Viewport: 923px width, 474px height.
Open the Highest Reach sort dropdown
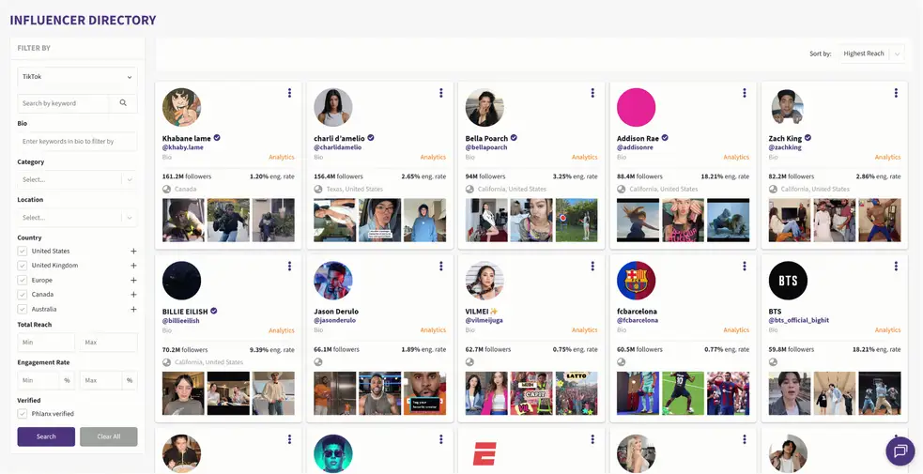pyautogui.click(x=872, y=54)
